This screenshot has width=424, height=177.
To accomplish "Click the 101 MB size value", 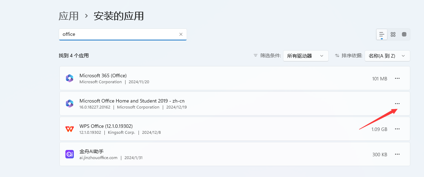I will (x=380, y=79).
